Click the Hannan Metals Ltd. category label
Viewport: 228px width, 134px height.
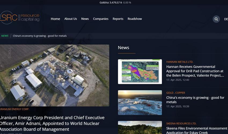[180, 62]
